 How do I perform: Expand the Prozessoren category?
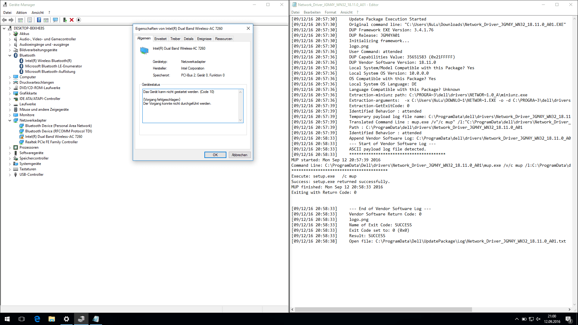10,147
